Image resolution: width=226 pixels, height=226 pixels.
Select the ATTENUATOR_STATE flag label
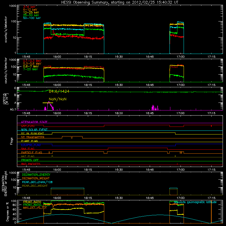[x=34, y=122]
